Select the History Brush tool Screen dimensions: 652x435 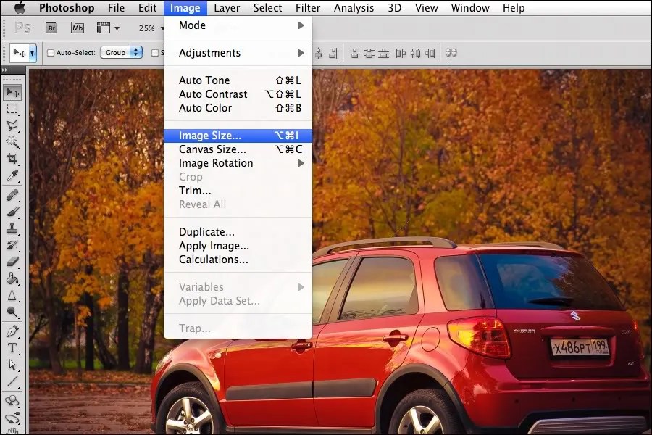(12, 245)
